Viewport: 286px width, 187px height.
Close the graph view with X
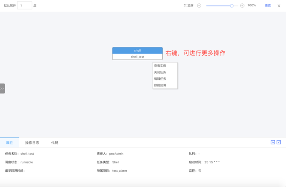[279, 6]
